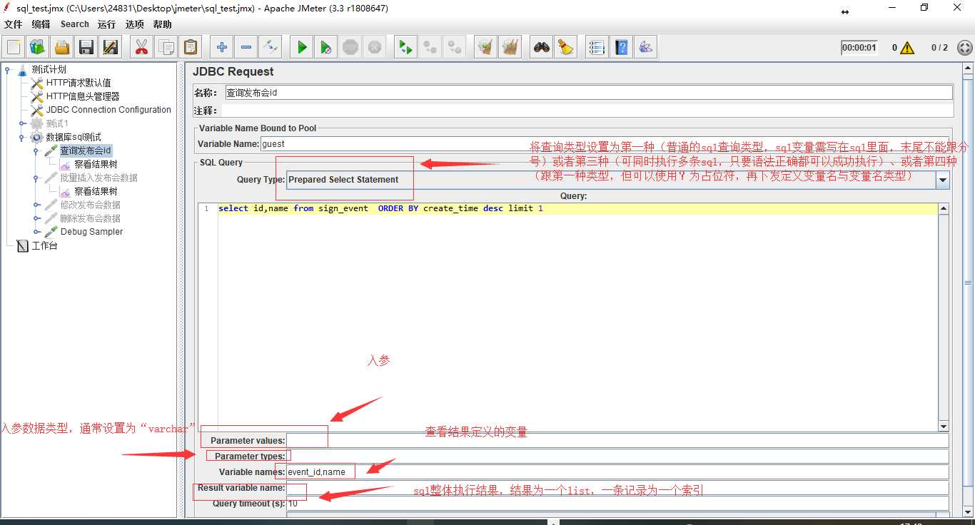Select the 工作台 workbench node
Viewport: 975px width, 525px height.
(x=44, y=245)
